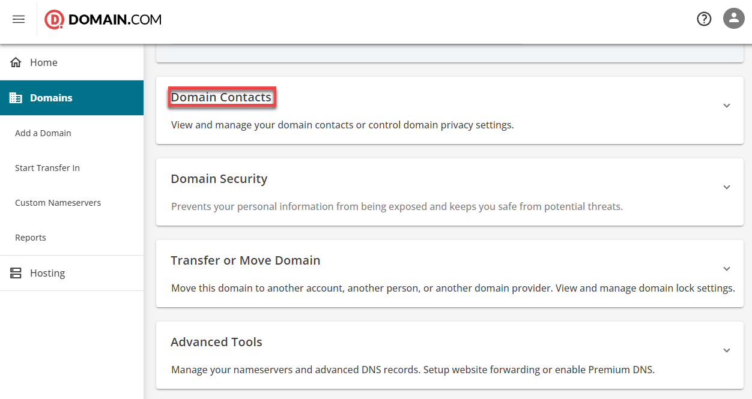Click the Domain Contacts heading
752x399 pixels.
[221, 97]
